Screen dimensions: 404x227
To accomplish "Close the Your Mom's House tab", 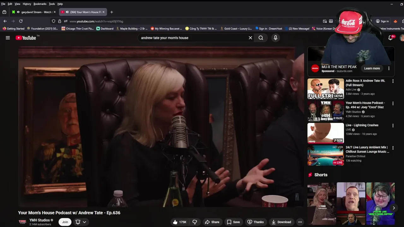I will (x=104, y=12).
